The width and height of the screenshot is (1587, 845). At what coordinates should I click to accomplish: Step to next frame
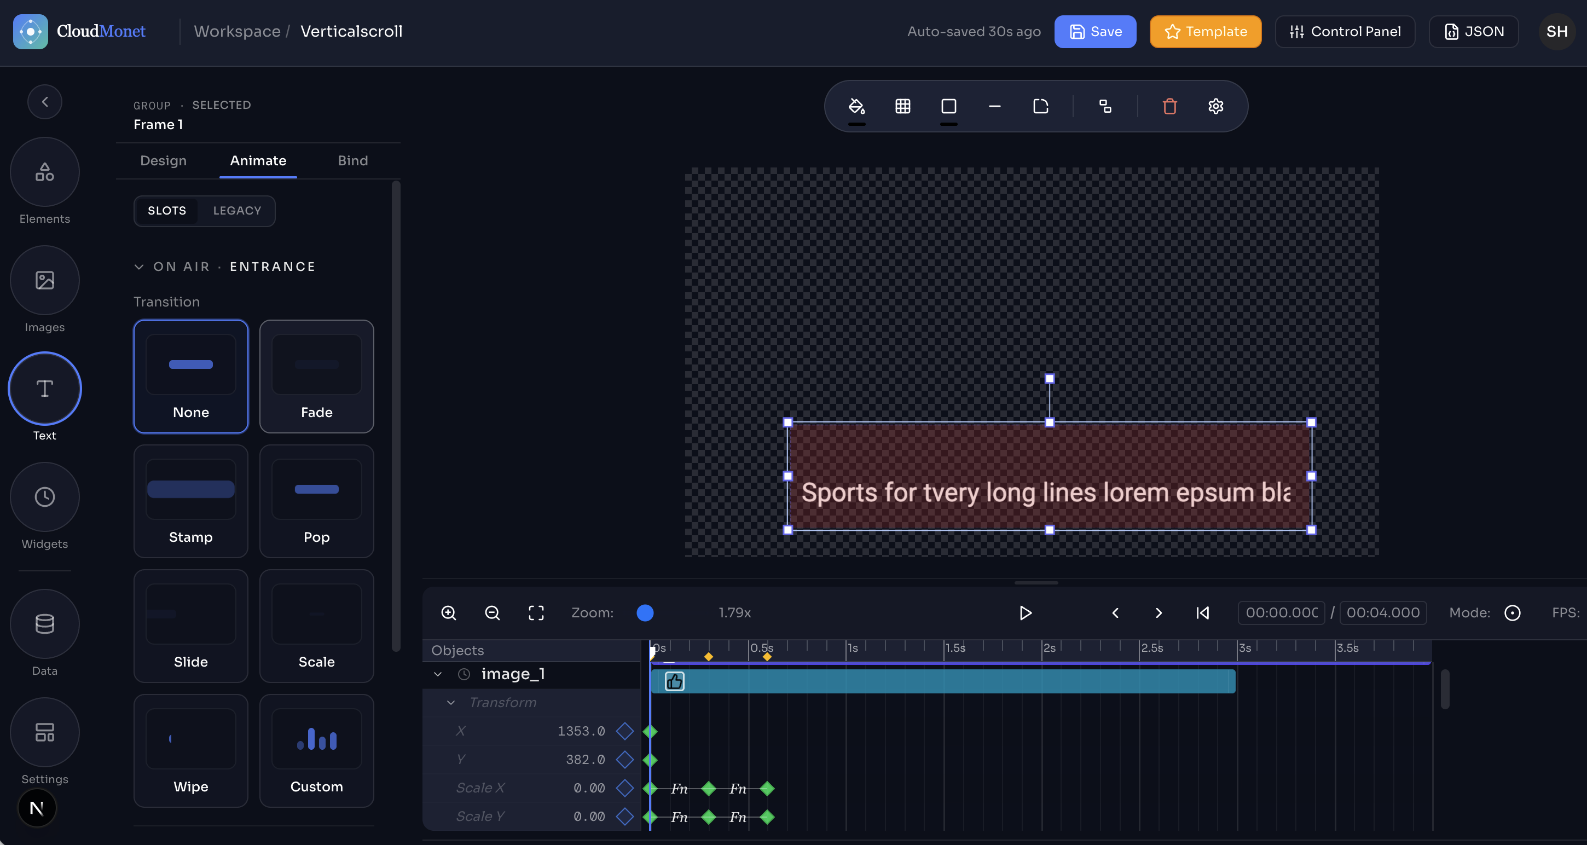pyautogui.click(x=1159, y=612)
